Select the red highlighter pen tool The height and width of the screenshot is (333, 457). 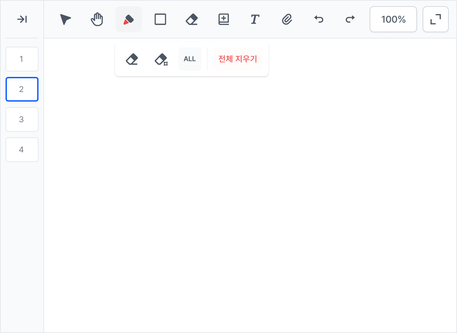tap(129, 19)
